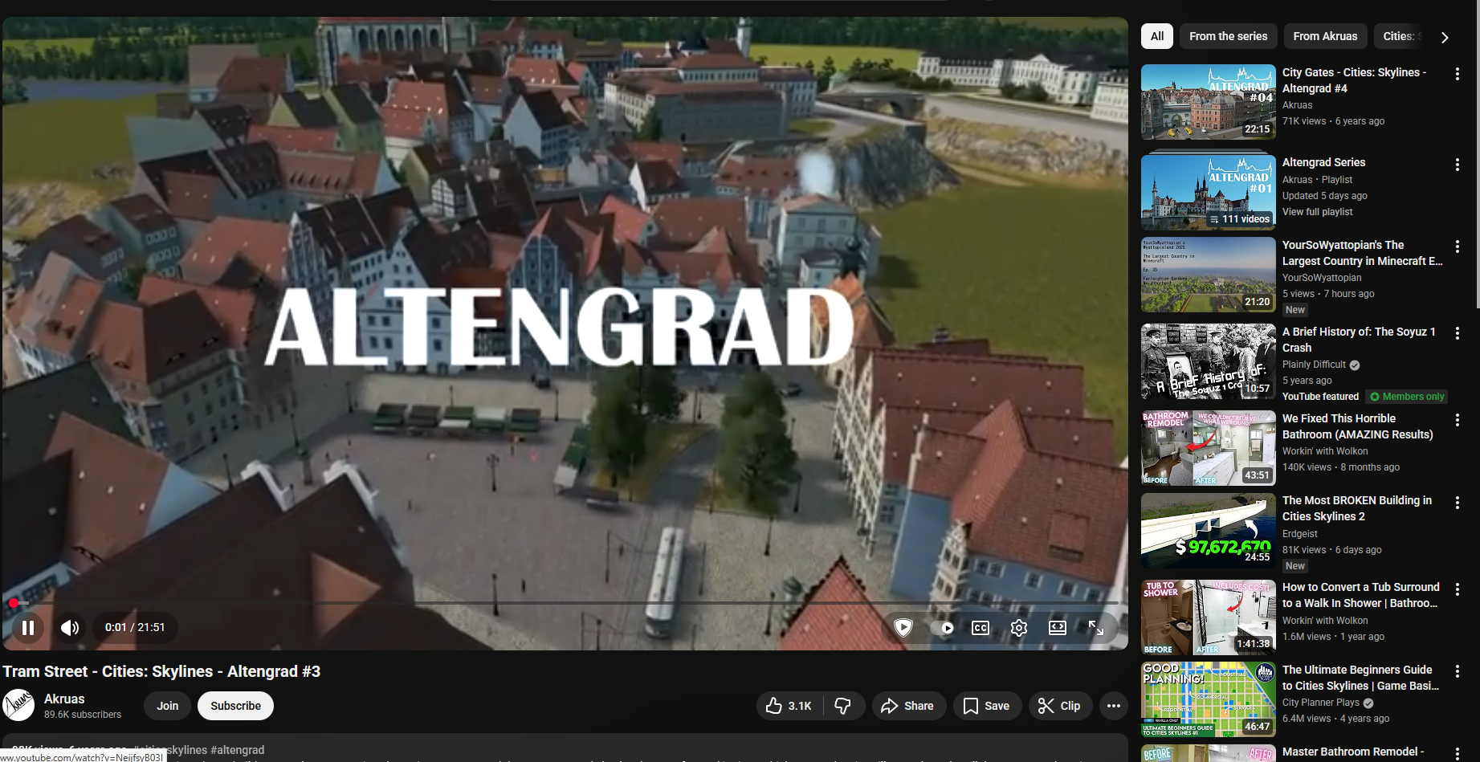Open the Altengrad Series playlist thumbnail
The image size is (1480, 762).
(1209, 193)
